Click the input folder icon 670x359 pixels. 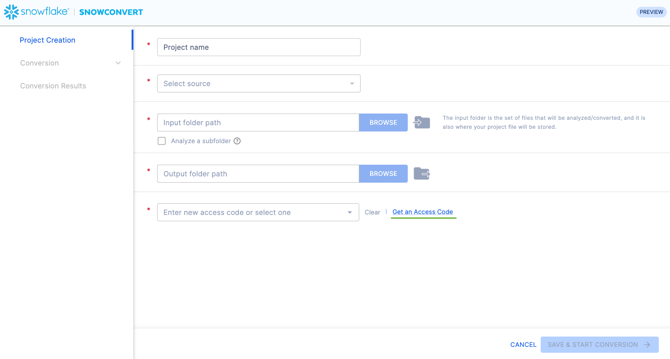point(421,123)
